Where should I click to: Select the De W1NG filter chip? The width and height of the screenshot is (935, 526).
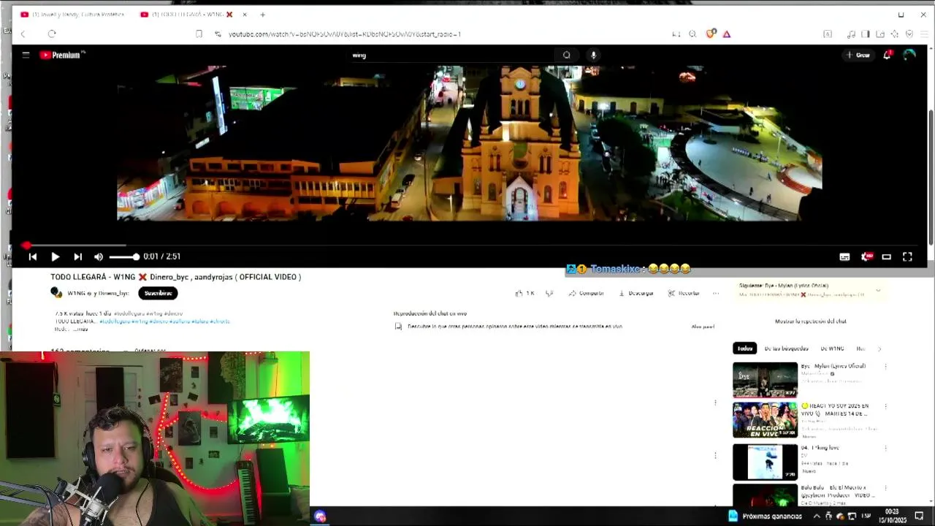tap(832, 348)
